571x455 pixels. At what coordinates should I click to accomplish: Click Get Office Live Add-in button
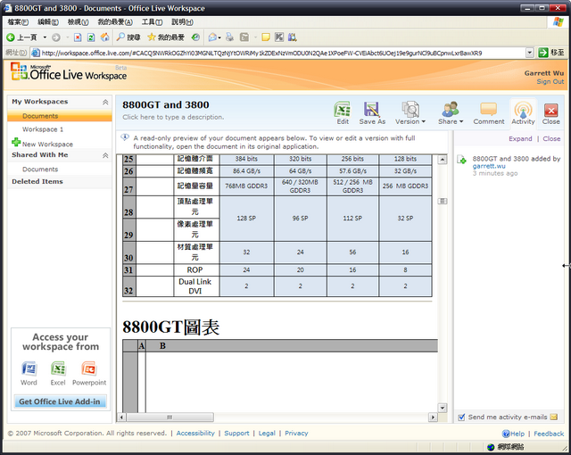(60, 401)
